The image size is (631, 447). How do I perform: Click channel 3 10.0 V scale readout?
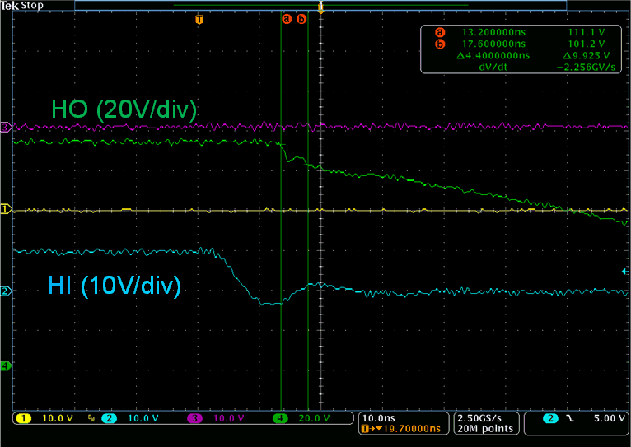[x=228, y=418]
